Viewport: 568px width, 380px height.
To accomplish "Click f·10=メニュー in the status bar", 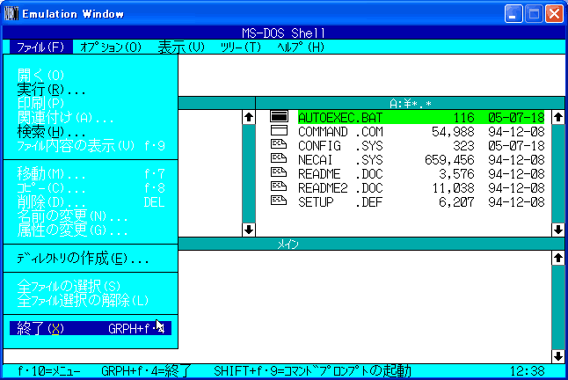I will 49,371.
